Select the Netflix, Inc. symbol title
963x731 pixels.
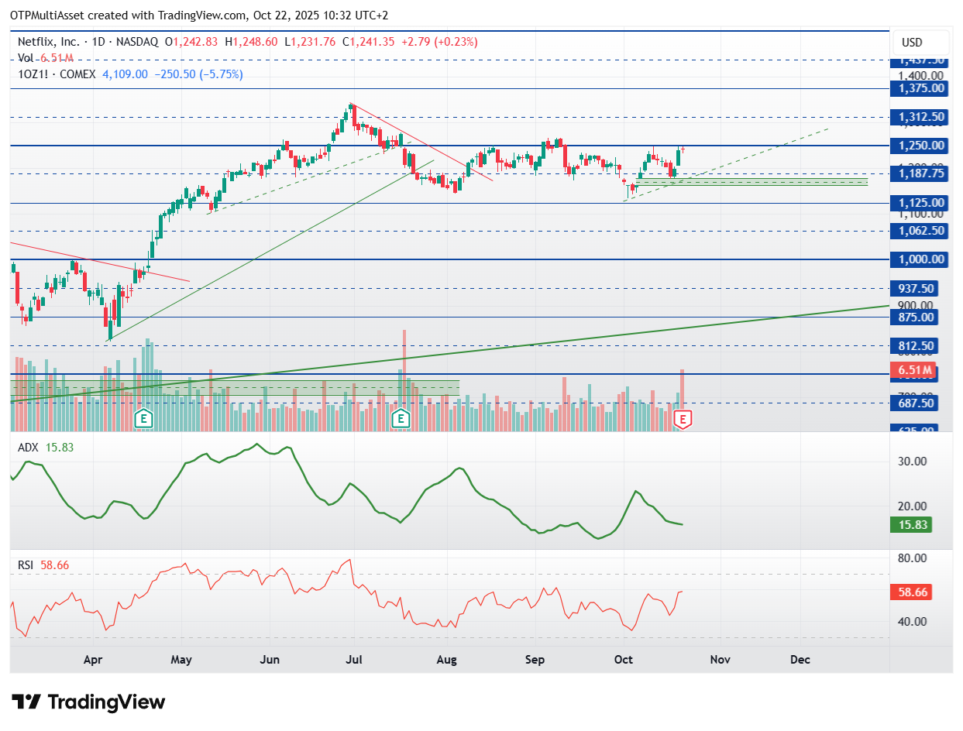tap(49, 43)
